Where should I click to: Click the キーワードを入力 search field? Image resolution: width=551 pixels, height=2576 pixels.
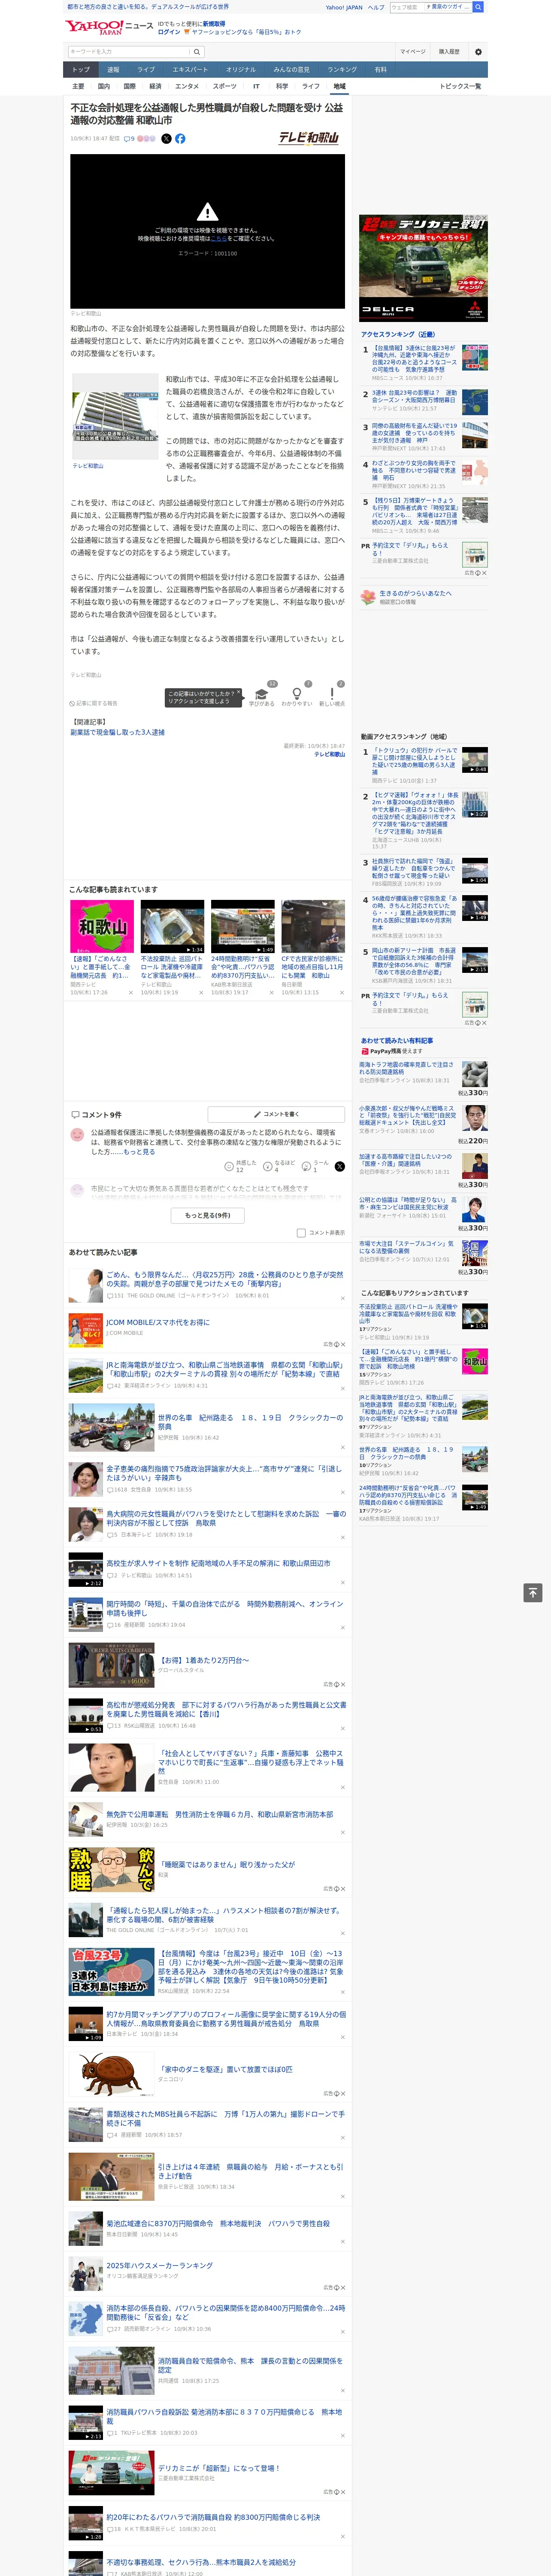tap(129, 51)
